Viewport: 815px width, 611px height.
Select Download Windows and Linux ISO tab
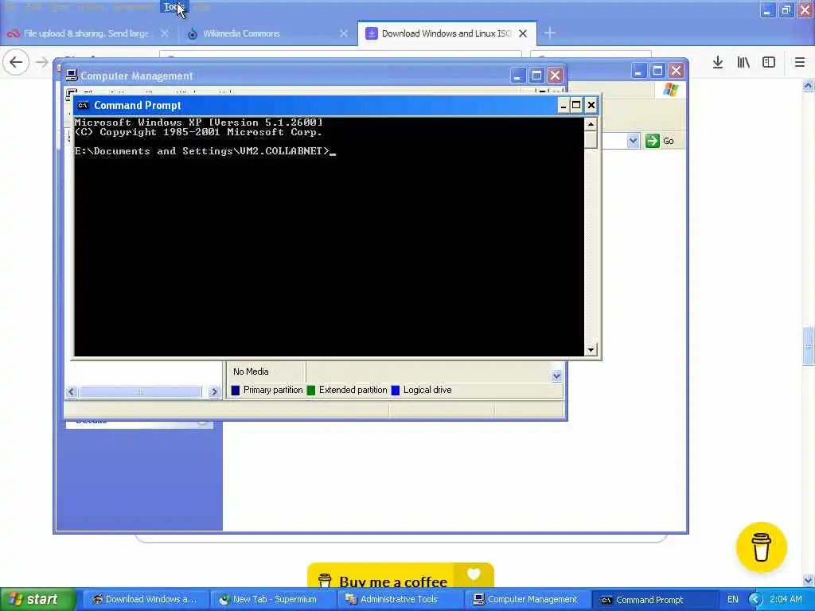pyautogui.click(x=446, y=33)
